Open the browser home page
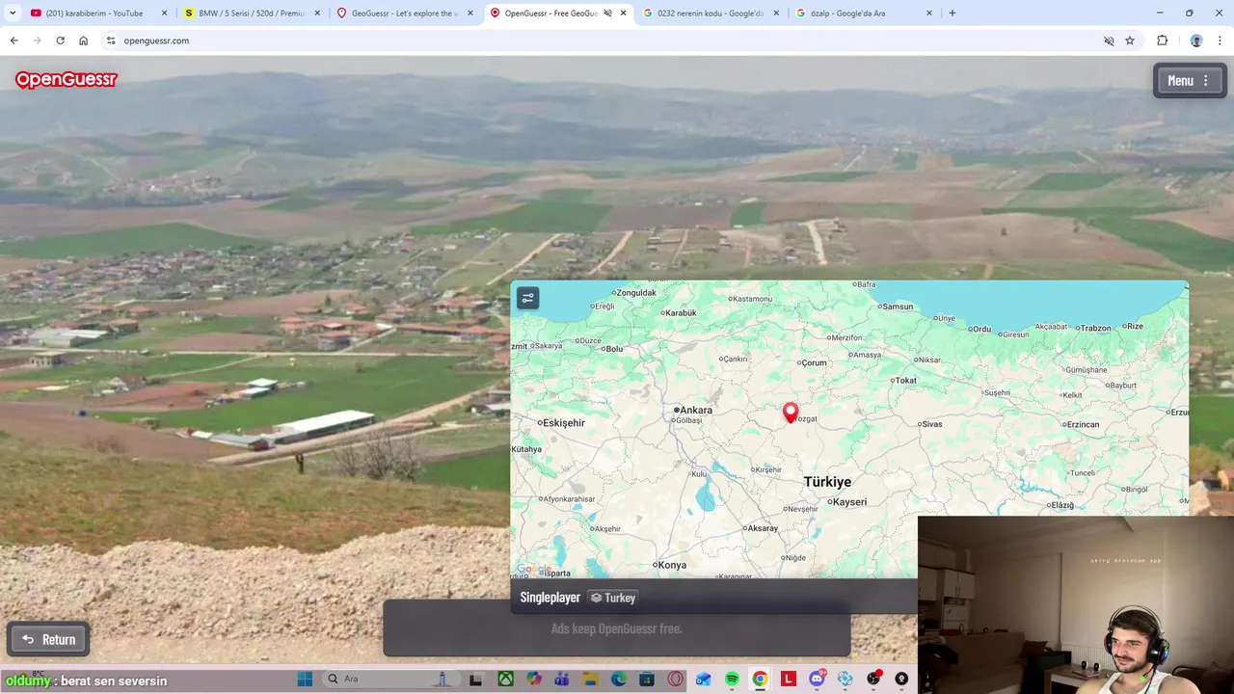The image size is (1234, 694). [84, 40]
